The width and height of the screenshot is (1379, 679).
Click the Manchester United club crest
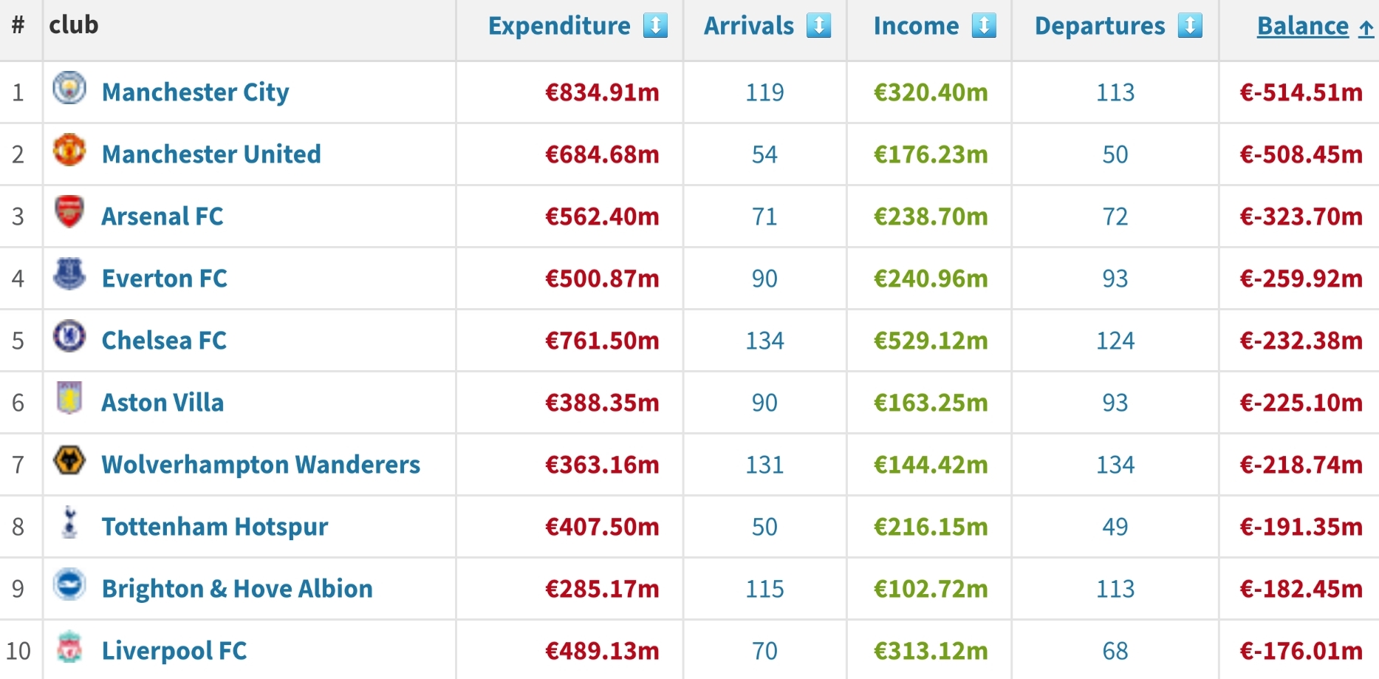pos(69,150)
